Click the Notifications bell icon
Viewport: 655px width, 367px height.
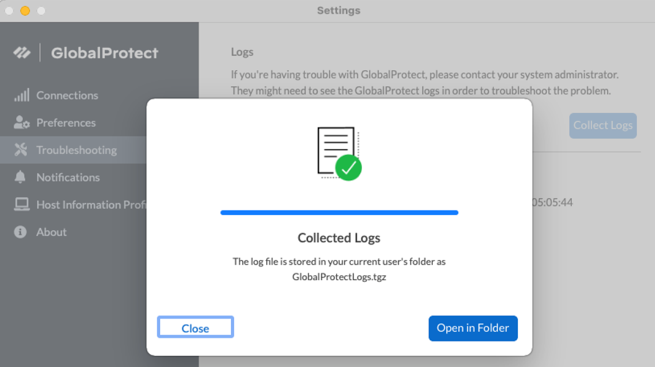click(21, 177)
